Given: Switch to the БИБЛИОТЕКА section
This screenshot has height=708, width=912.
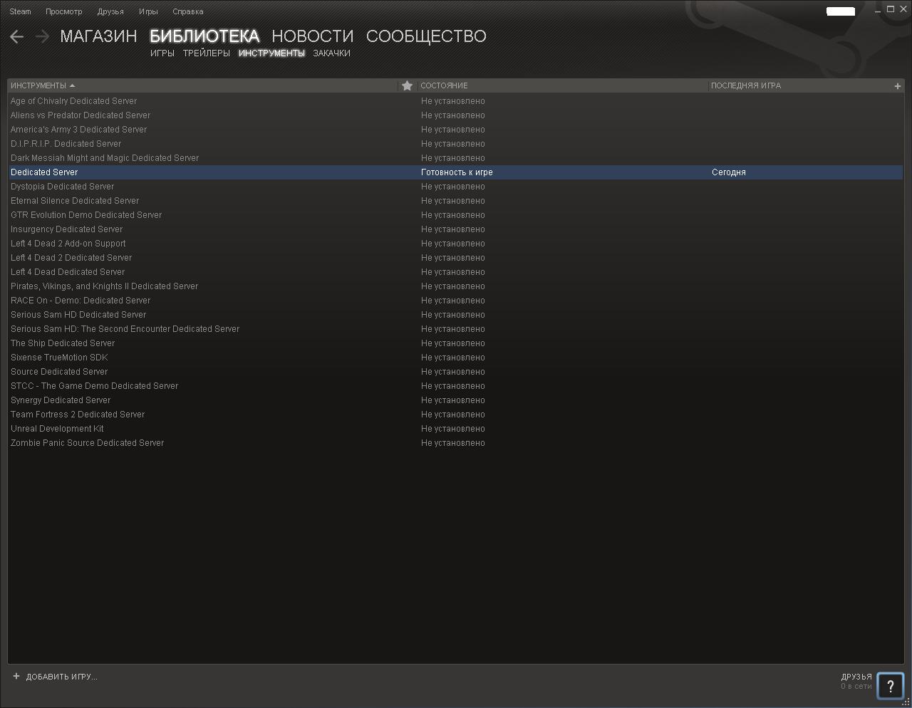Looking at the screenshot, I should (204, 36).
